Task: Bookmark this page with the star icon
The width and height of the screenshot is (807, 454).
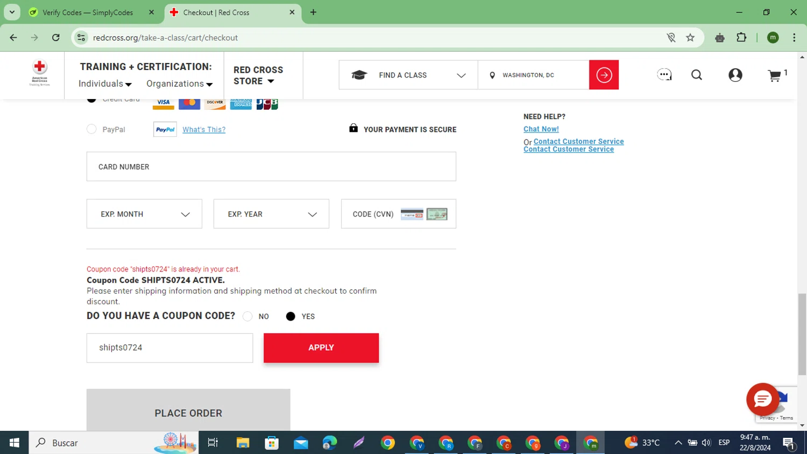Action: [x=690, y=38]
